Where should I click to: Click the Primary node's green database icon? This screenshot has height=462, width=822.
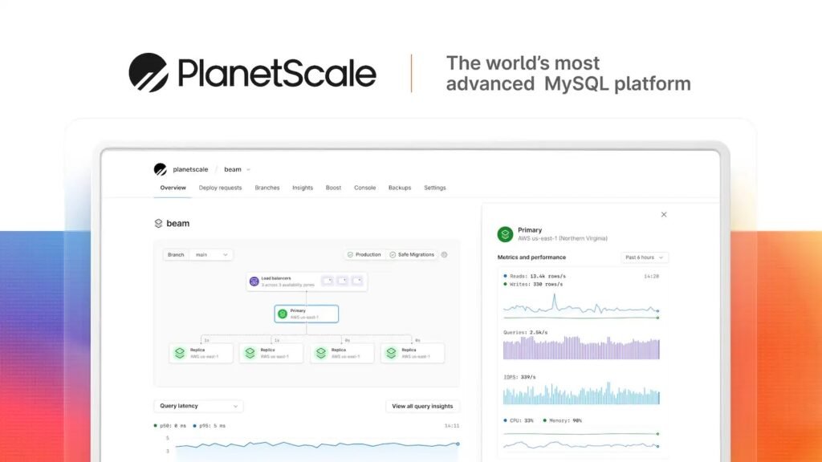tap(283, 314)
